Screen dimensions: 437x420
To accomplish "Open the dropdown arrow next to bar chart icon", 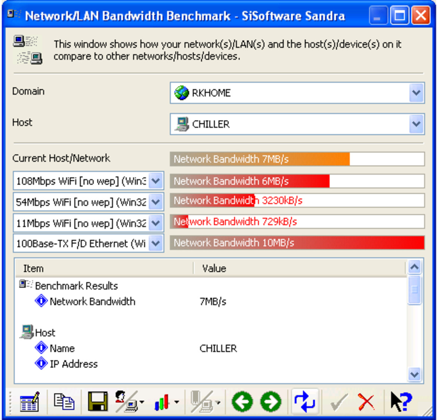I will [177, 402].
